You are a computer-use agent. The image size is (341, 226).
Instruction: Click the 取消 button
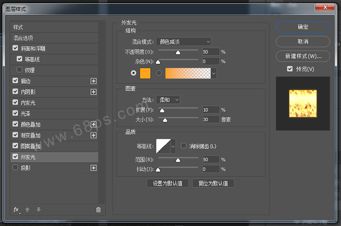point(303,42)
